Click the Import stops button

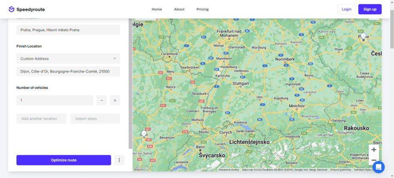95,119
